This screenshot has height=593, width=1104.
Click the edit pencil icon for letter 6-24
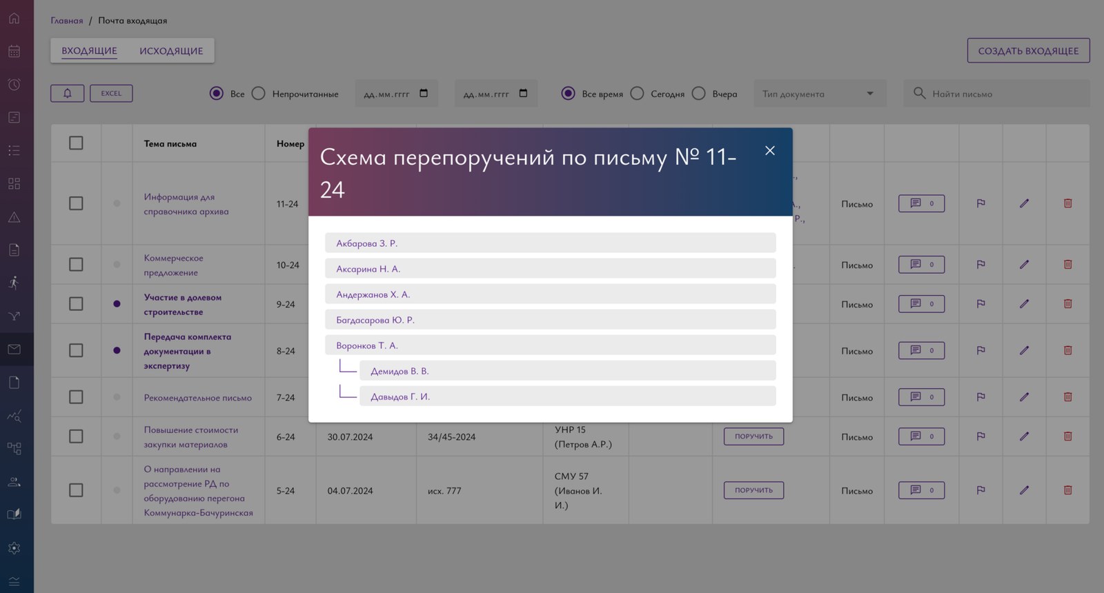[x=1024, y=436]
